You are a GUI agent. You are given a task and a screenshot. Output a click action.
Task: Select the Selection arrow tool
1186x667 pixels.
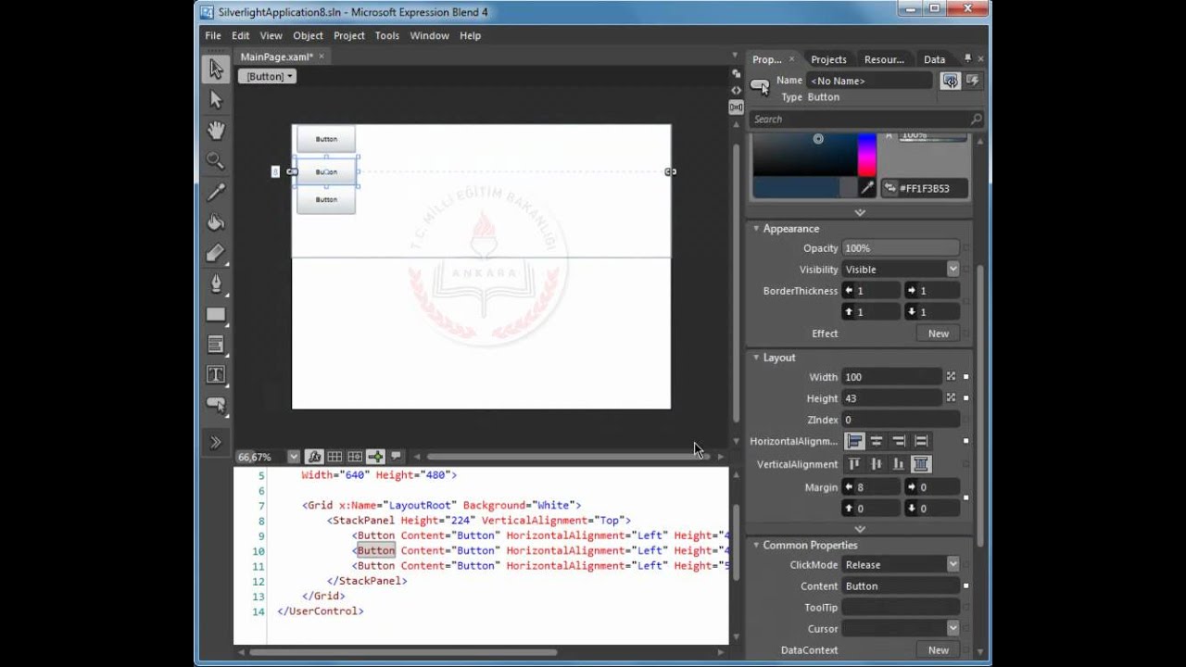coord(216,69)
